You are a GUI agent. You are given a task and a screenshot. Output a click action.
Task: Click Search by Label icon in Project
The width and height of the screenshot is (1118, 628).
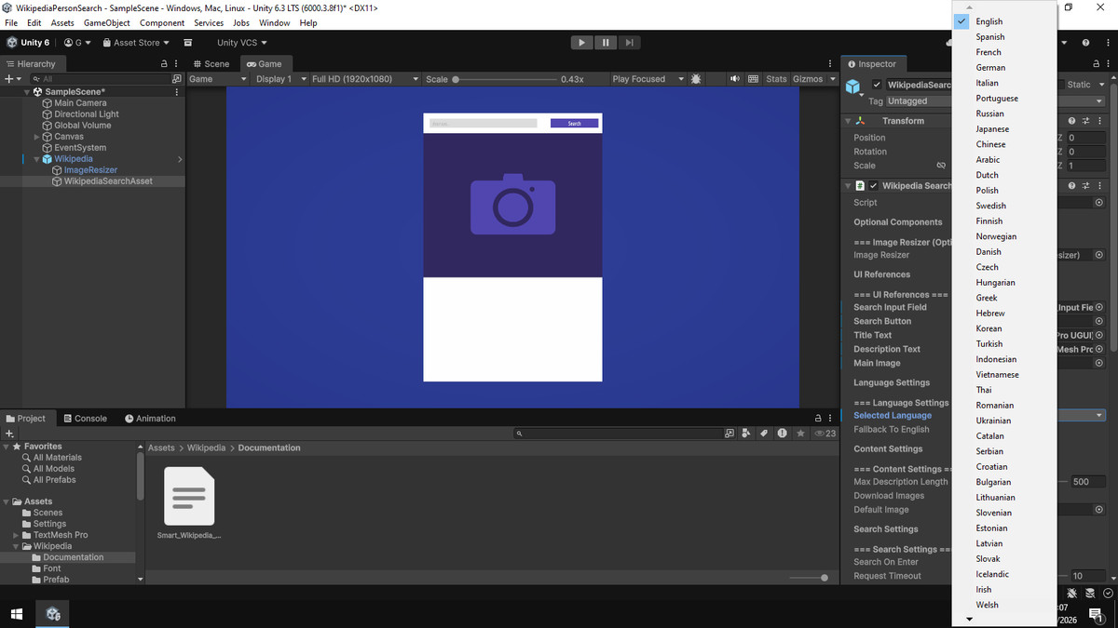tap(764, 434)
